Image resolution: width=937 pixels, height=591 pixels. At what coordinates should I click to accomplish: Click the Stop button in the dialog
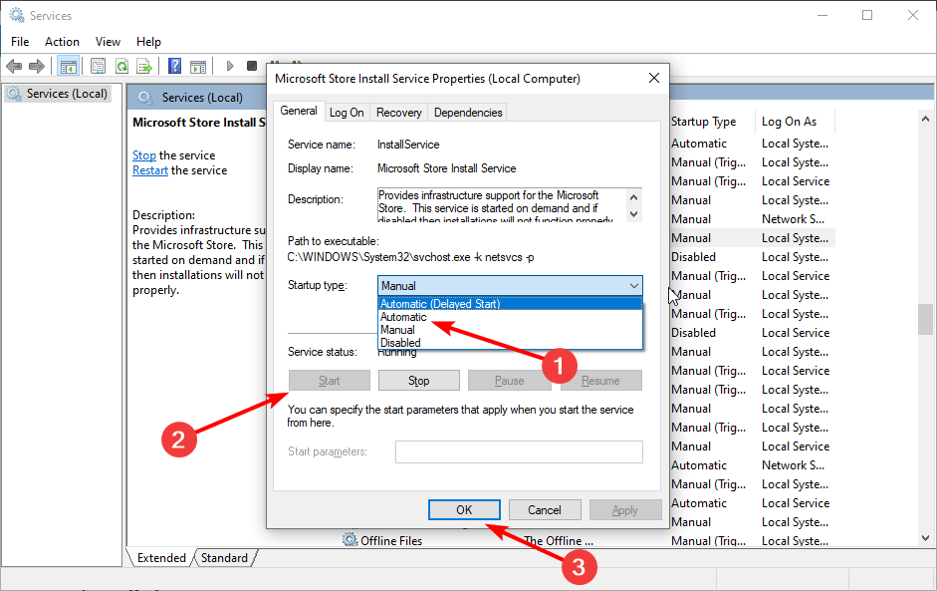pyautogui.click(x=419, y=381)
